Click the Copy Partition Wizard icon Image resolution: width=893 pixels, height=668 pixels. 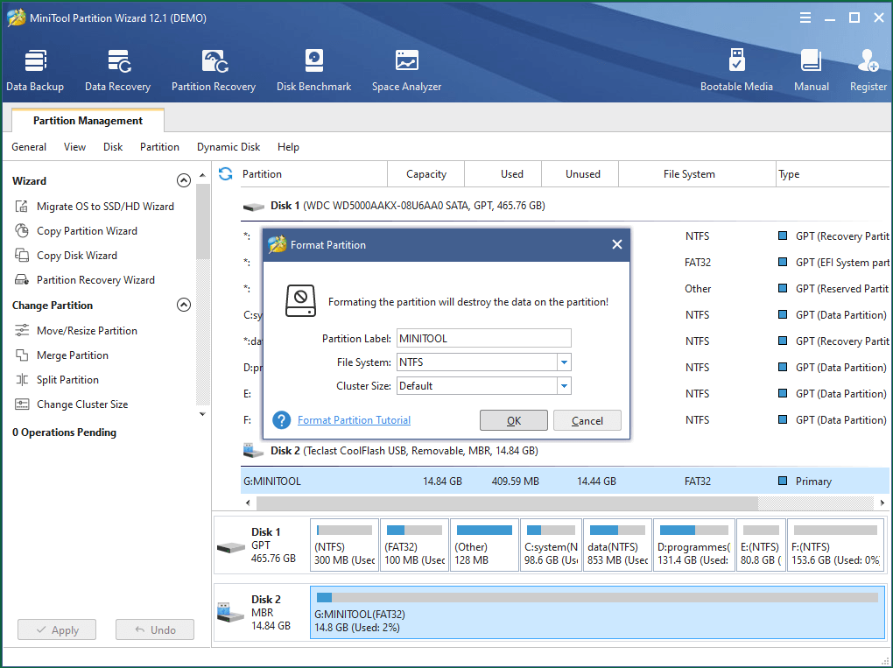pyautogui.click(x=22, y=230)
